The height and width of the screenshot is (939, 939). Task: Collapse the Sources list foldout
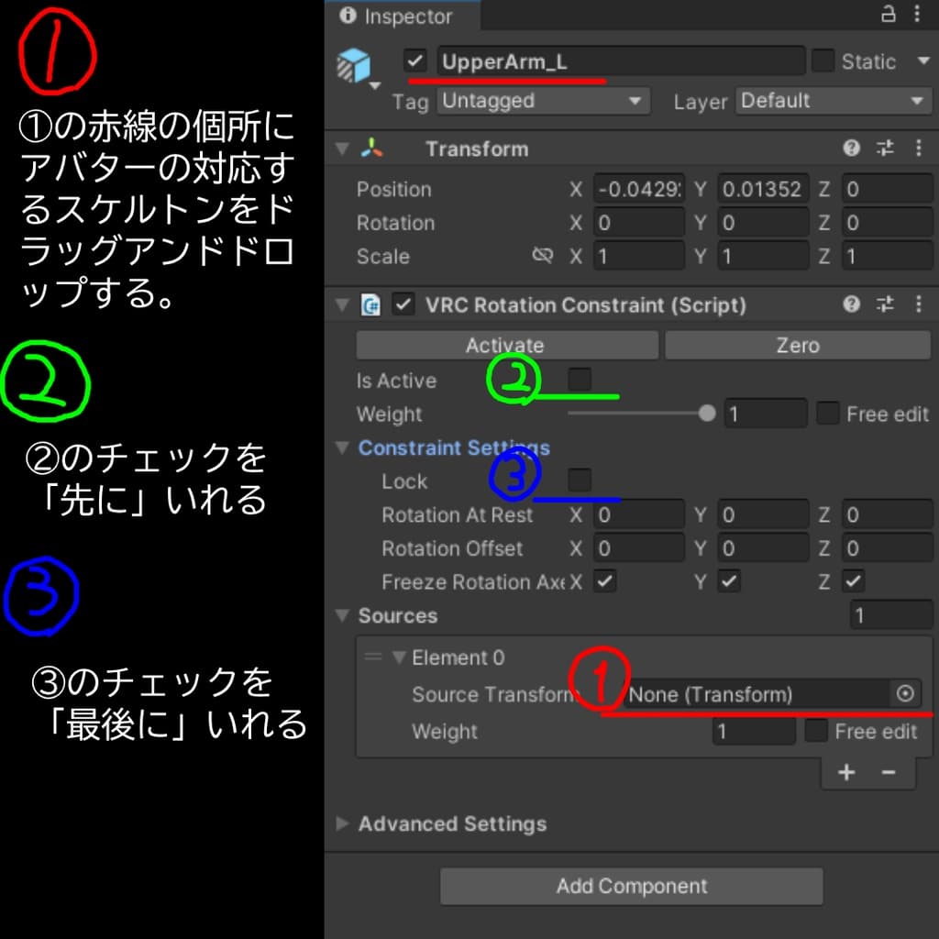342,615
